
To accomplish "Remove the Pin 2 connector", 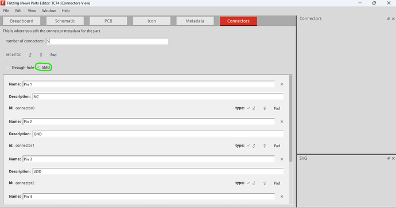I will click(282, 121).
